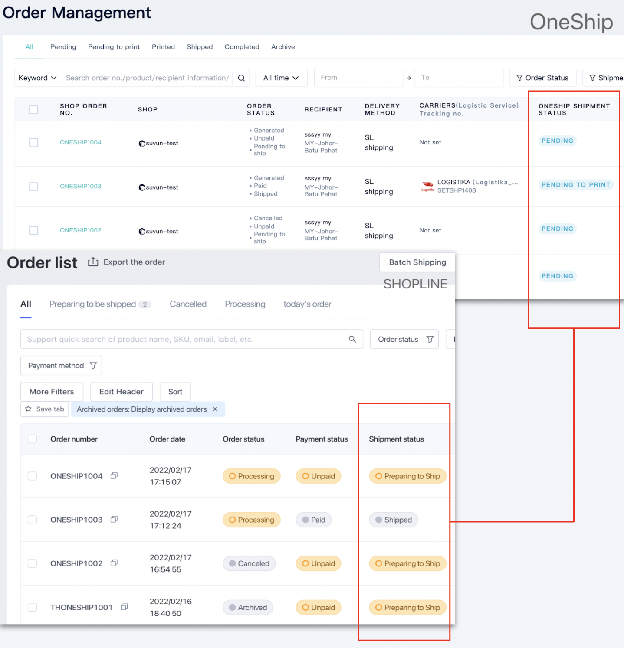Image resolution: width=624 pixels, height=648 pixels.
Task: Switch to the Shipped tab
Action: (200, 47)
